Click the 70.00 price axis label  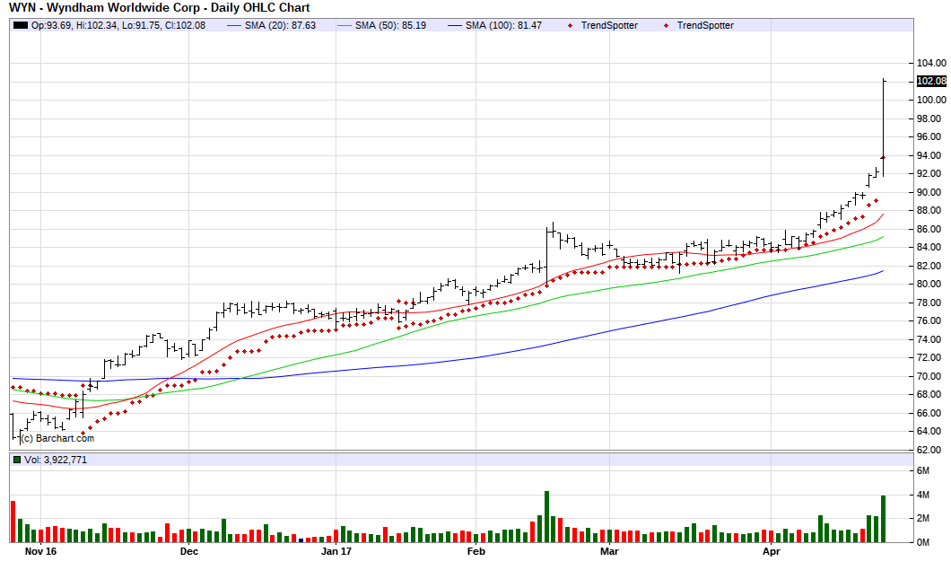pyautogui.click(x=931, y=376)
